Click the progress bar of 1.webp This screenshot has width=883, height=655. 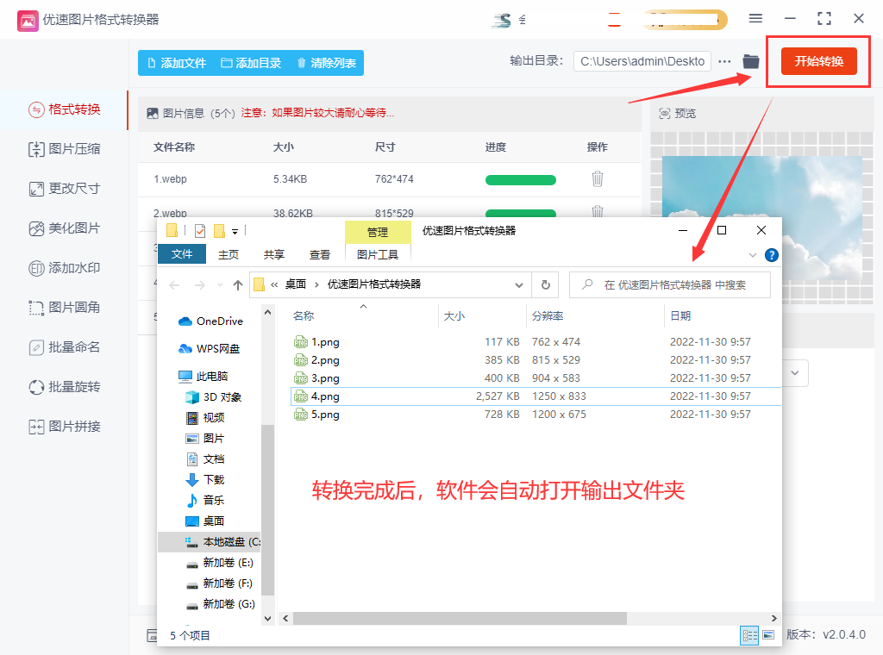(x=520, y=180)
